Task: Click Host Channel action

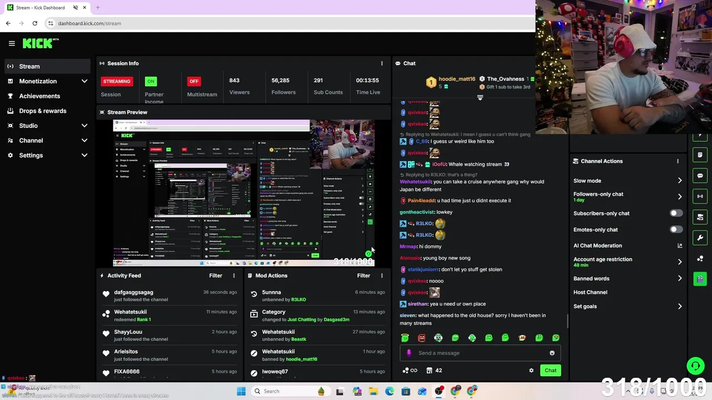Action: [590, 292]
